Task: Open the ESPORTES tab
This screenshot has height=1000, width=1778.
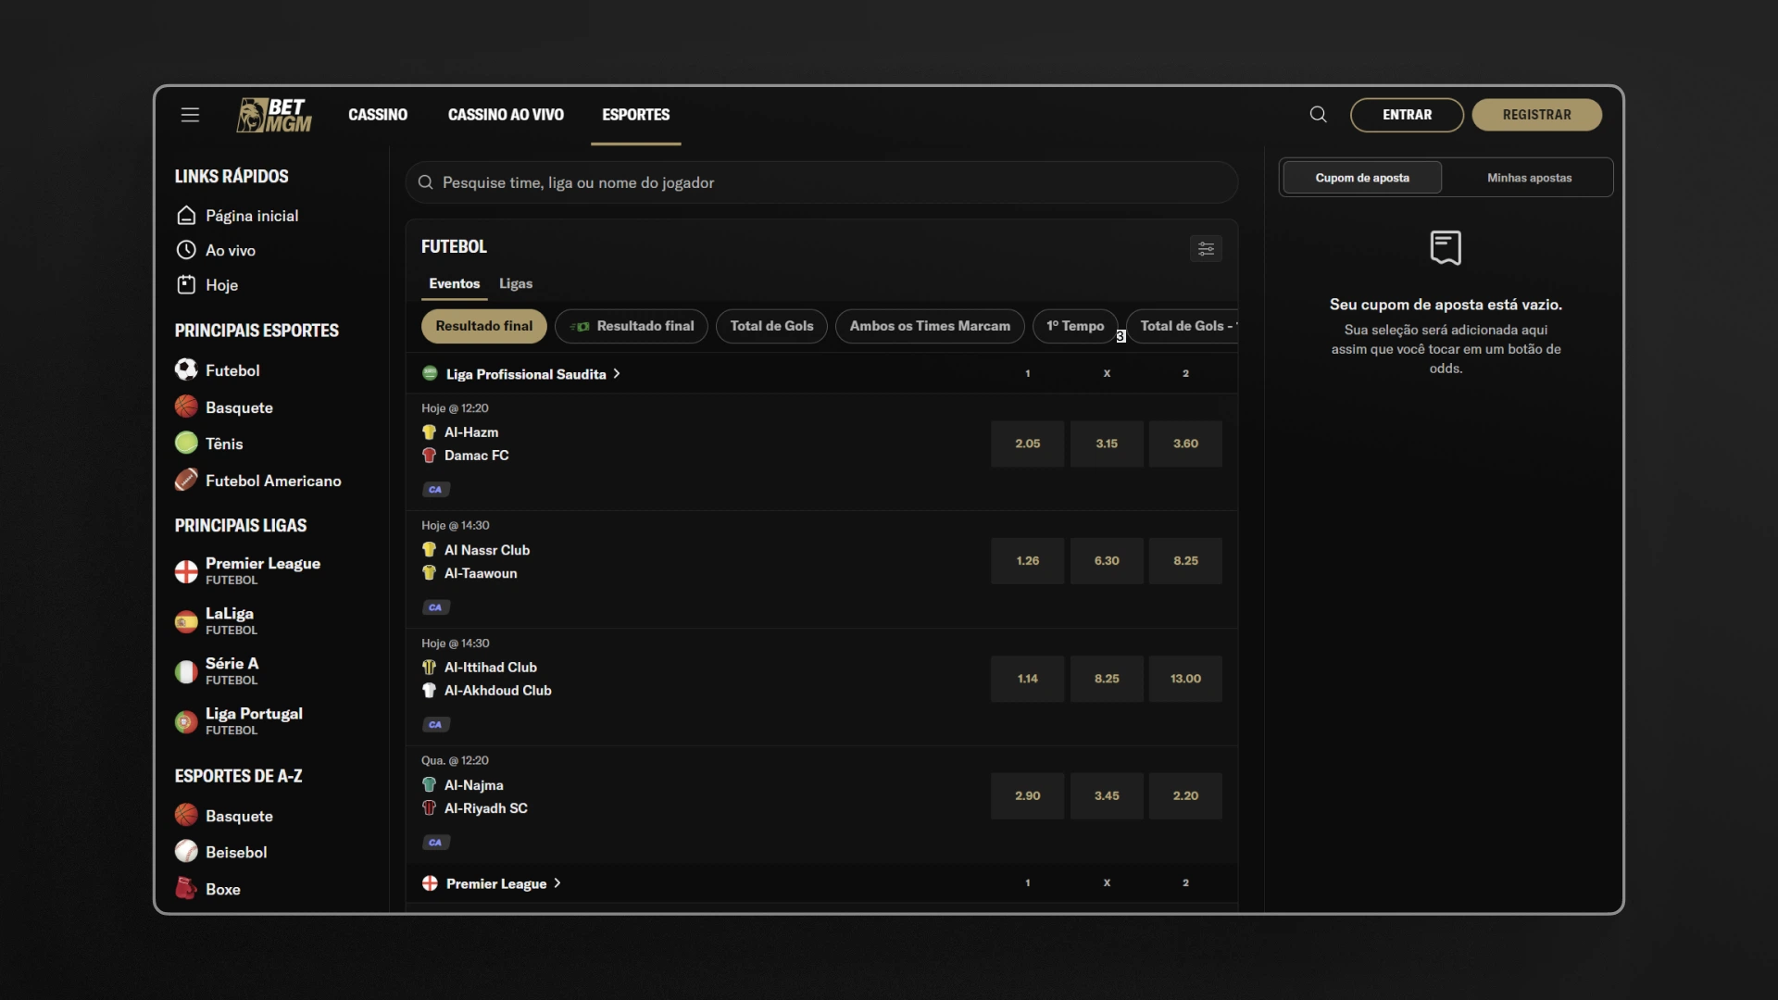Action: (x=636, y=115)
